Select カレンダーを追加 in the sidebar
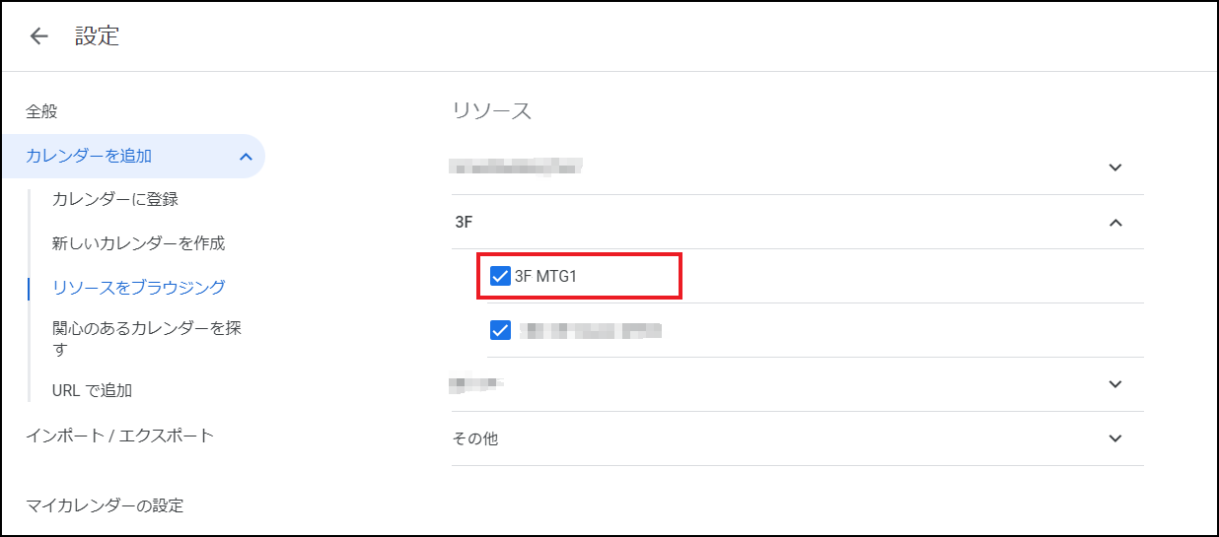This screenshot has width=1219, height=537. (x=89, y=156)
